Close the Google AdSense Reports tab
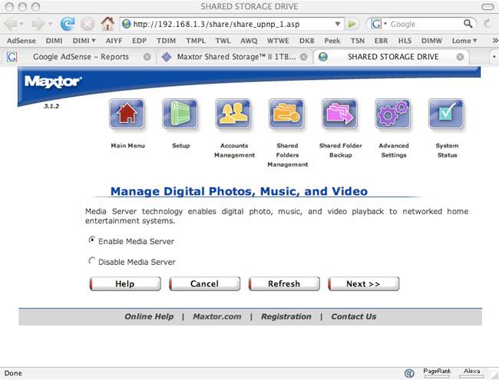 tap(147, 57)
